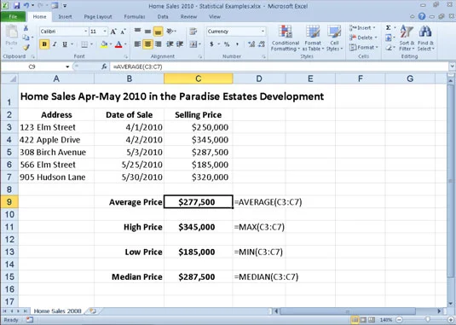Click the horizontal scrollbar thumb
The width and height of the screenshot is (456, 325).
(347, 311)
